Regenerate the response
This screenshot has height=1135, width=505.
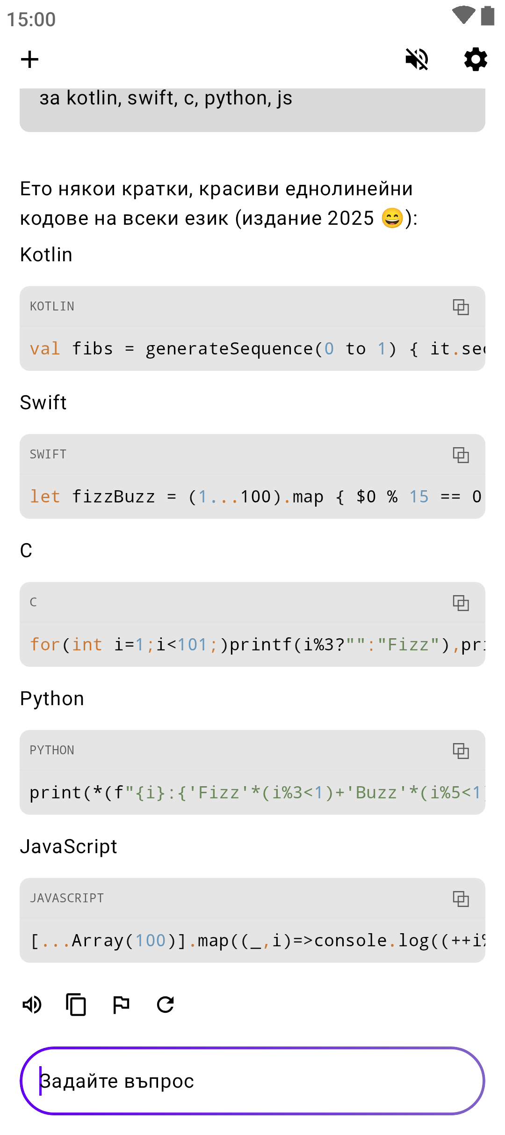(x=166, y=1005)
